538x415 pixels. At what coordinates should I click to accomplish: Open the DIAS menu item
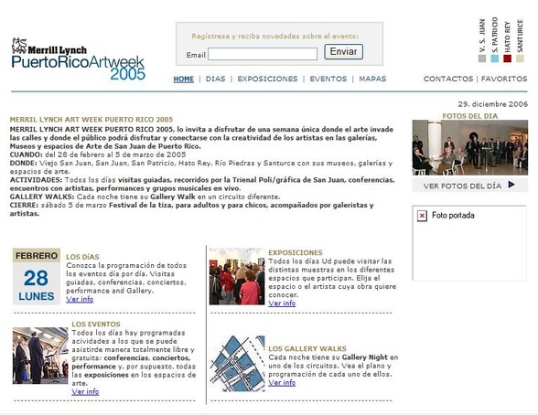pyautogui.click(x=216, y=79)
